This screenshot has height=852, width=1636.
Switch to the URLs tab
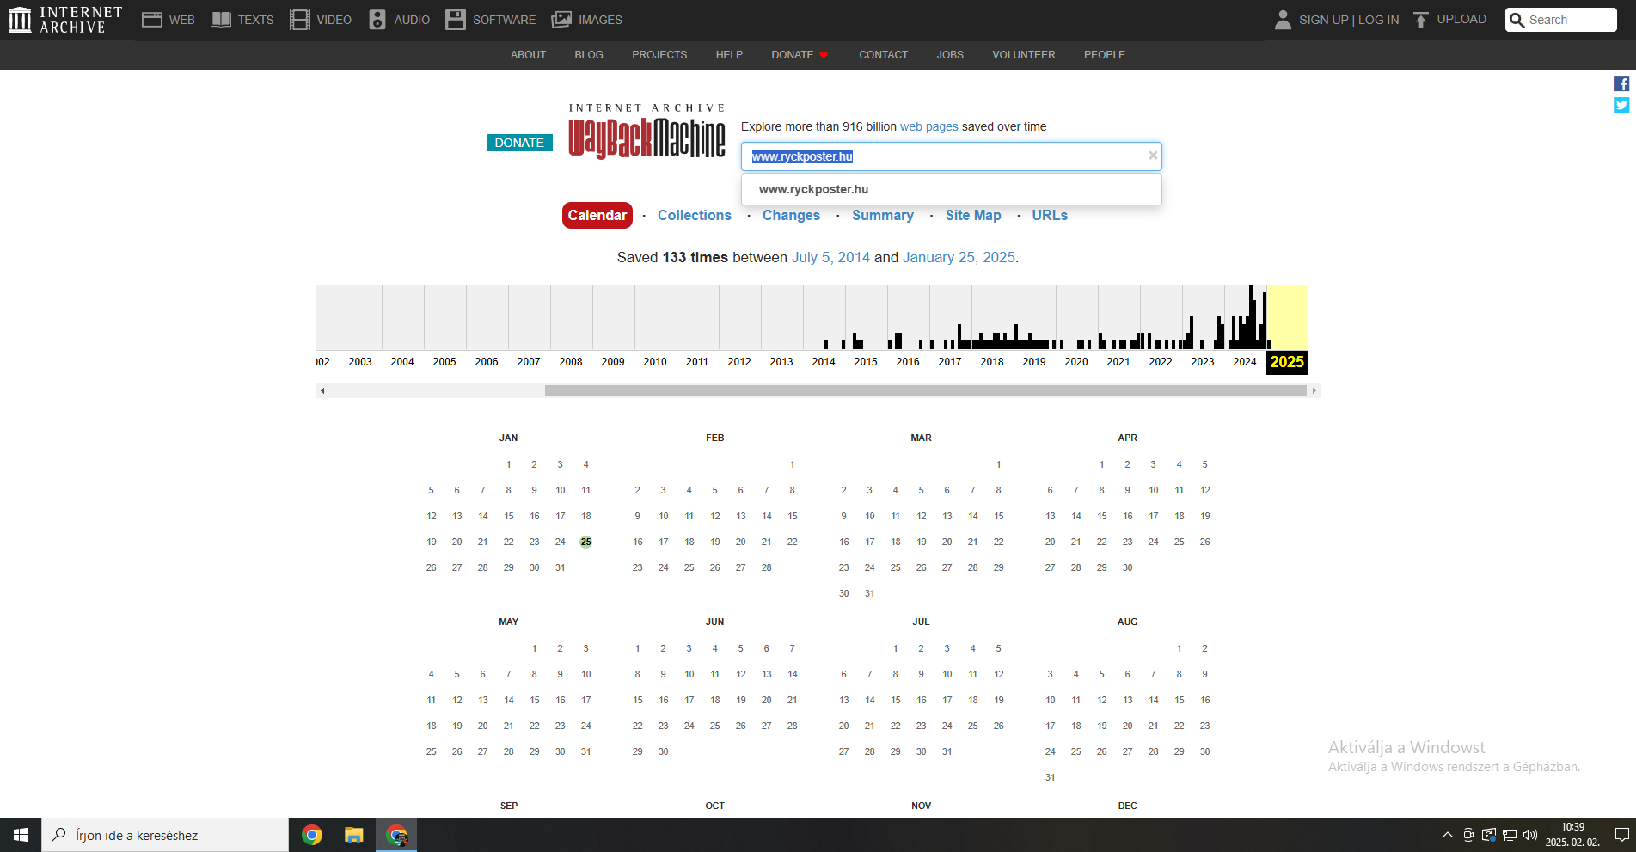[x=1050, y=215]
